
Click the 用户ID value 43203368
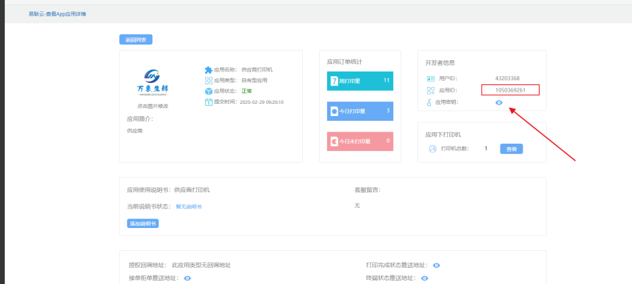coord(507,78)
